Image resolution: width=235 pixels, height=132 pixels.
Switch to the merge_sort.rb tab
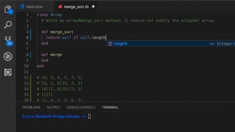pos(76,7)
